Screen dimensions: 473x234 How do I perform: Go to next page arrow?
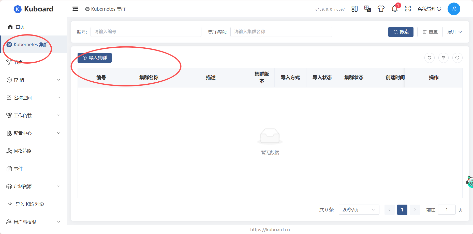[415, 210]
